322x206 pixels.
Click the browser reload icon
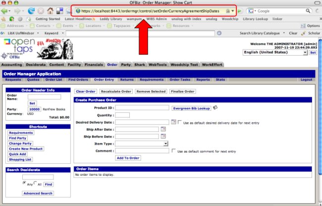[31, 10]
